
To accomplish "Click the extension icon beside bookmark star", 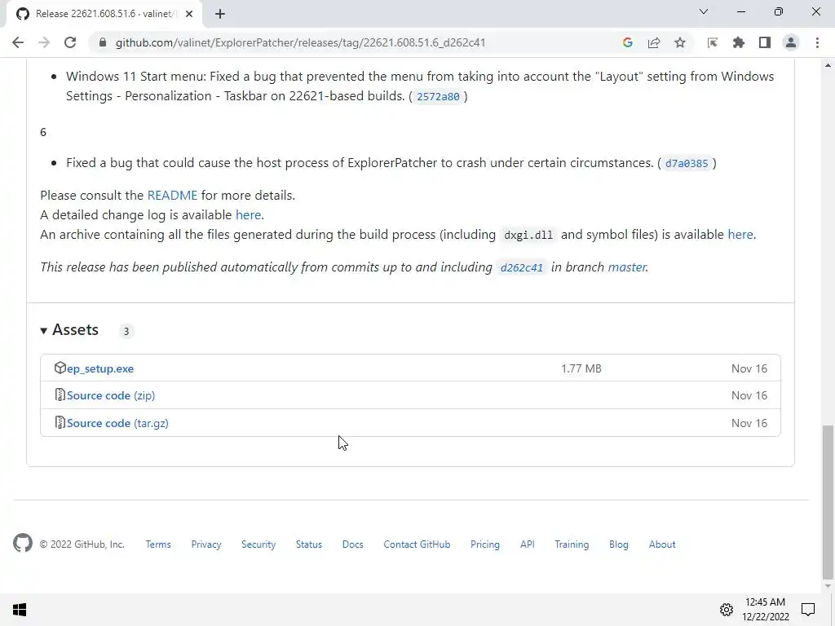I will [x=712, y=42].
